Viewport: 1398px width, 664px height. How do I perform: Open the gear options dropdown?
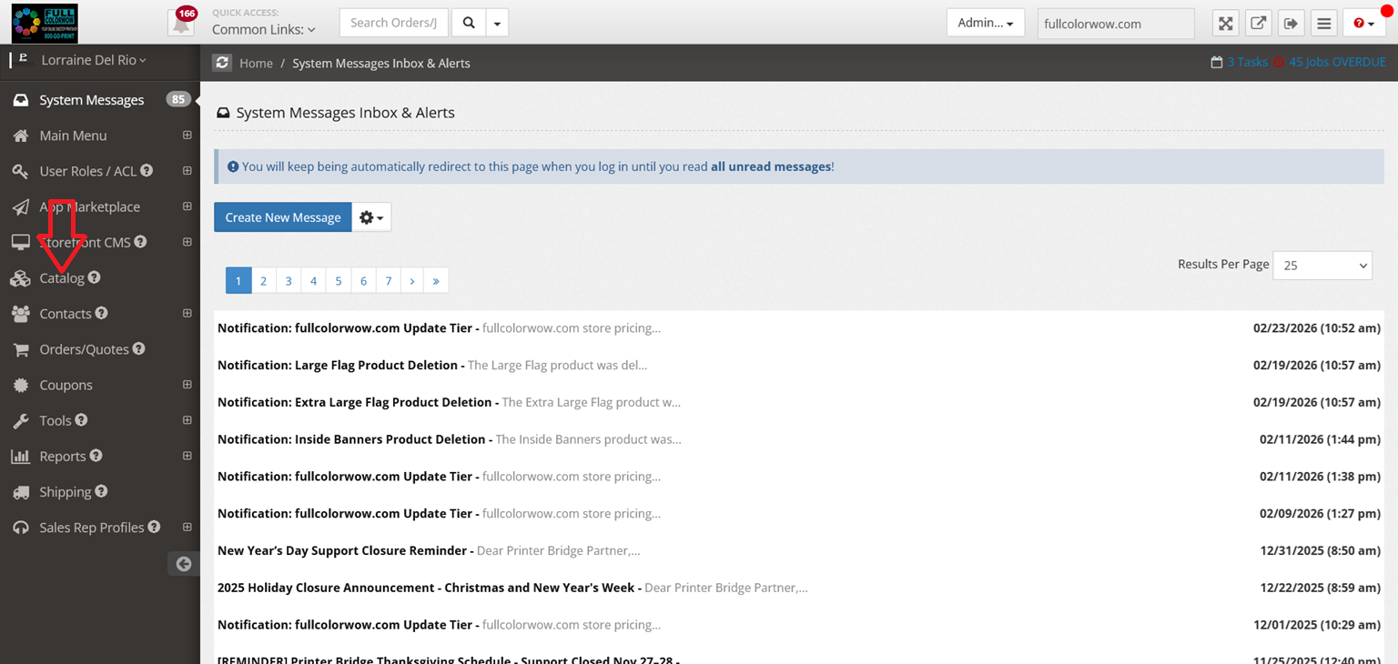371,217
